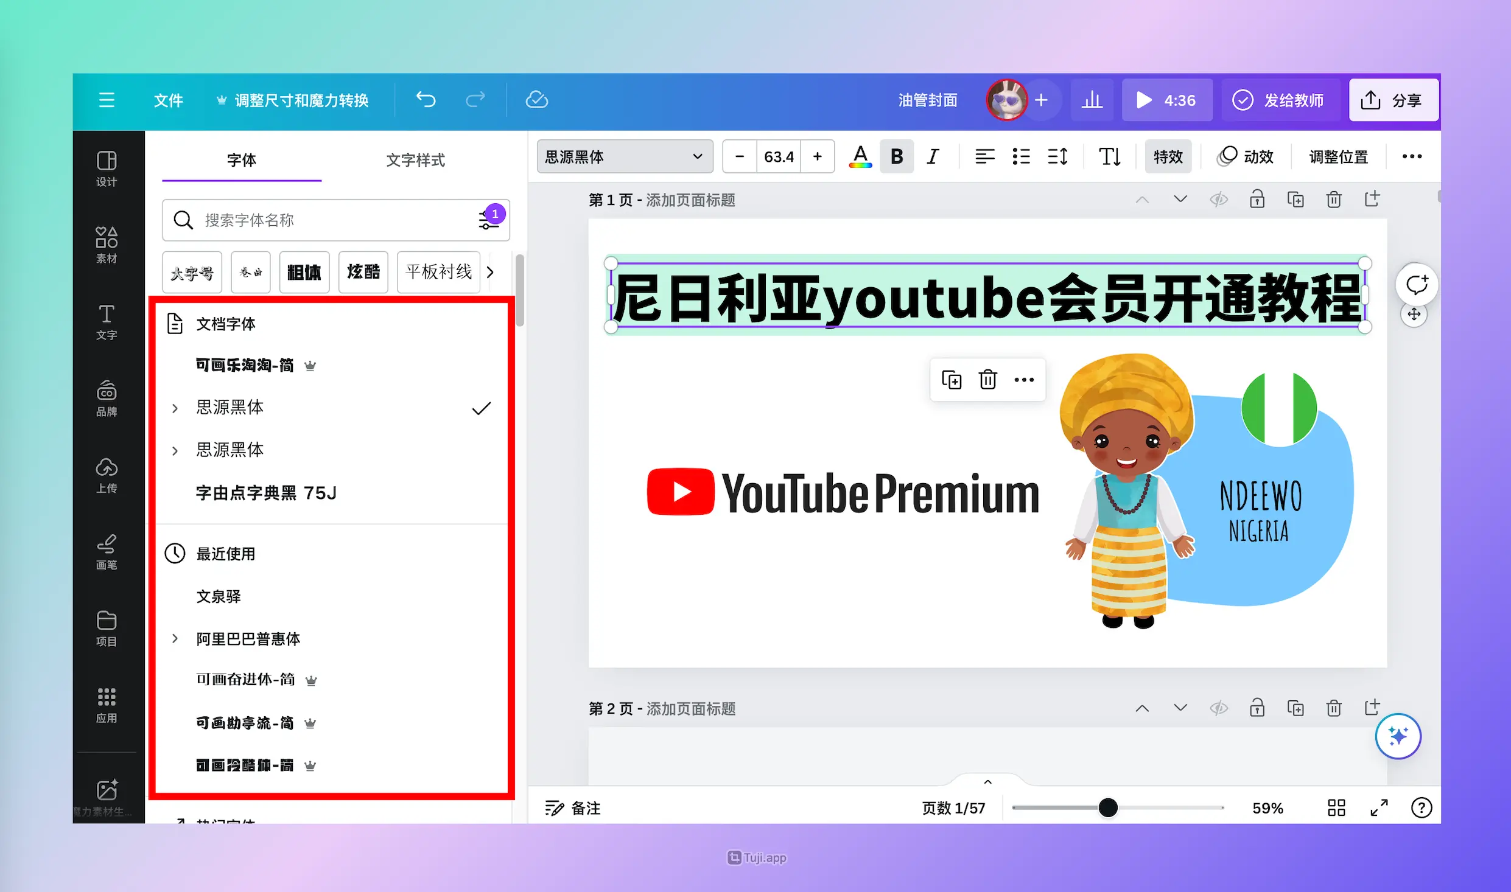Open text alignment option in toolbar
The width and height of the screenshot is (1511, 892).
tap(984, 157)
